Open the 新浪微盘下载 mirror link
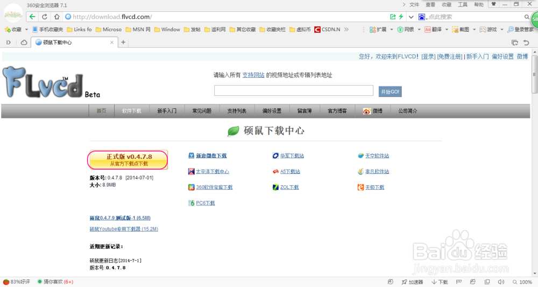538x287 pixels. coord(211,156)
